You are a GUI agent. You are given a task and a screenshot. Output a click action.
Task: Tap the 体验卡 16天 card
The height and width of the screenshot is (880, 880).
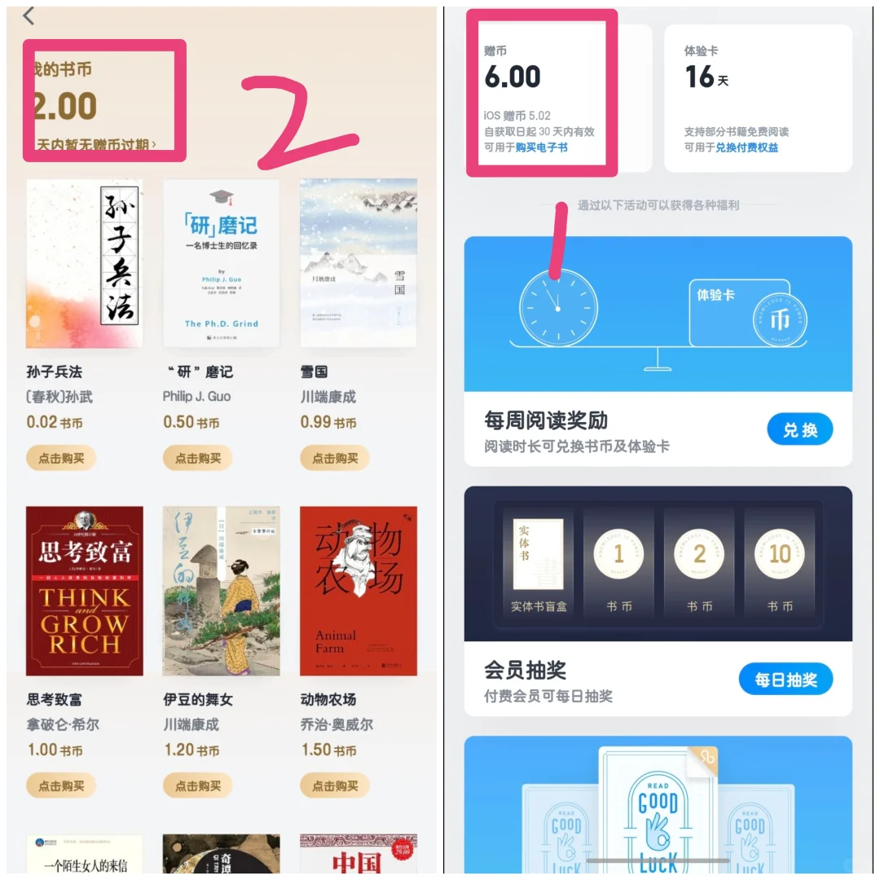point(759,99)
